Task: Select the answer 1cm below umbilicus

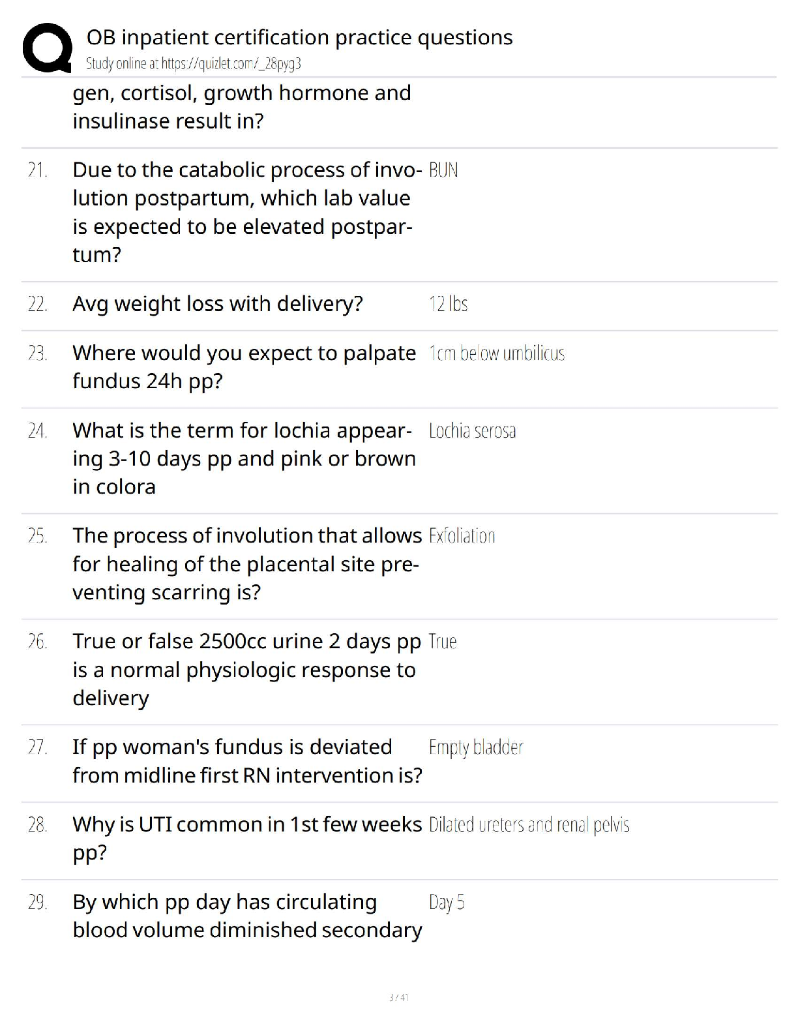Action: click(497, 353)
